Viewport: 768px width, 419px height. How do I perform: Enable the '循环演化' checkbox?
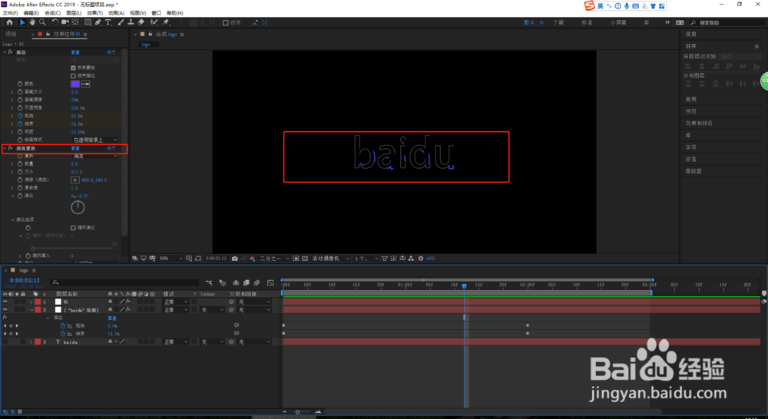73,228
